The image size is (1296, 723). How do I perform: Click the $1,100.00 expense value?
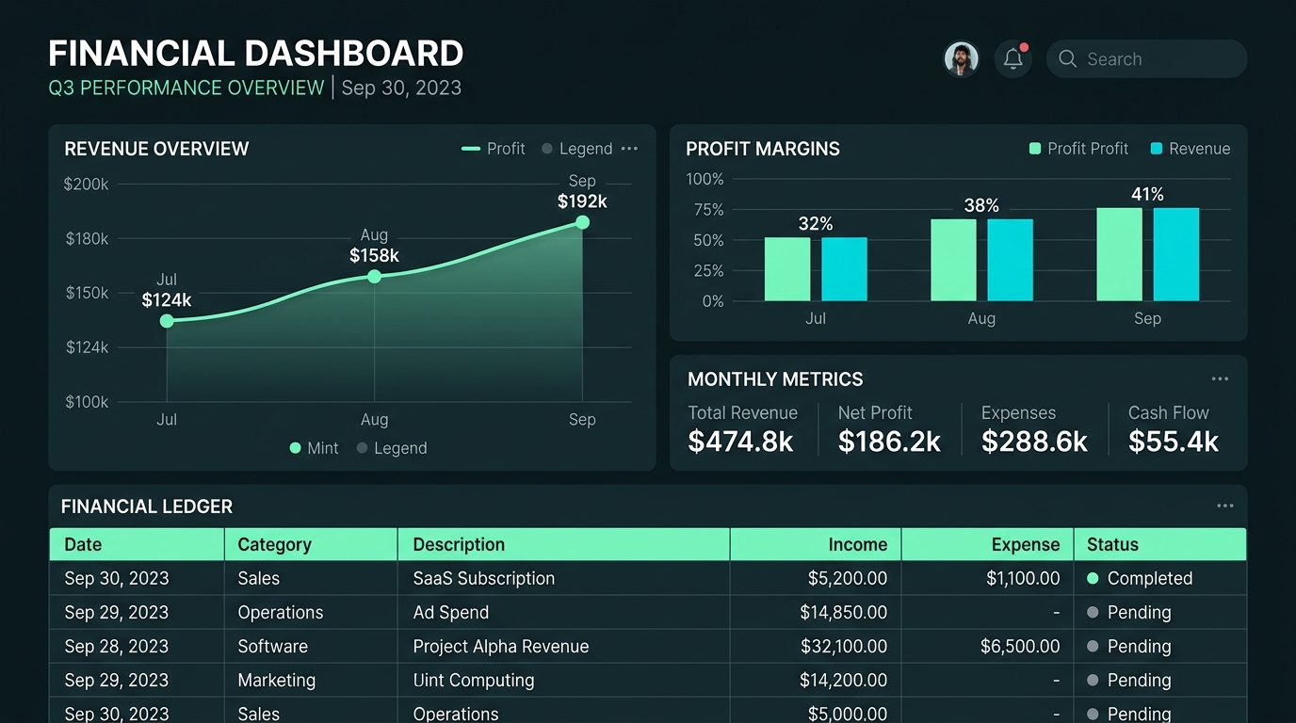click(x=1023, y=578)
